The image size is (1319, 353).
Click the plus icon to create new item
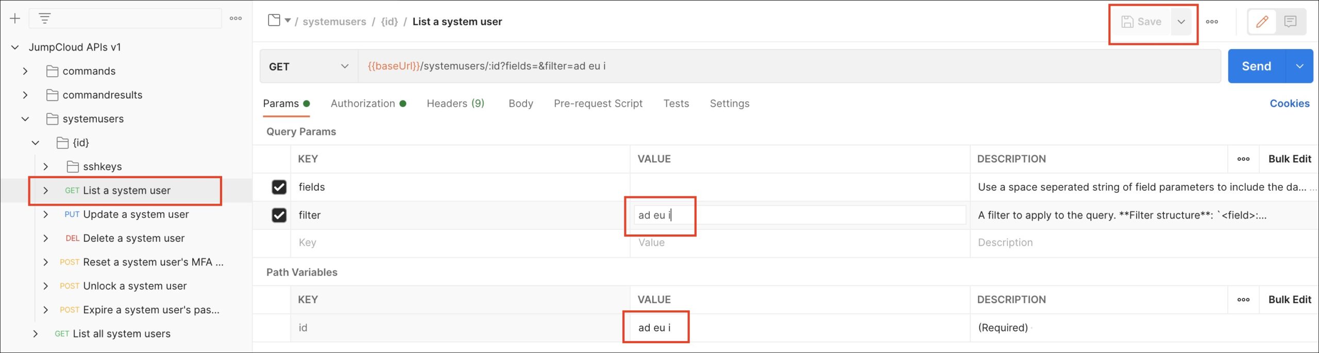15,19
